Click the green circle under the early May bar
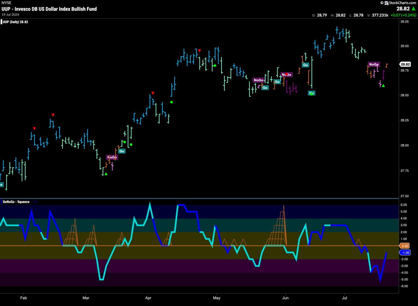 (x=215, y=66)
